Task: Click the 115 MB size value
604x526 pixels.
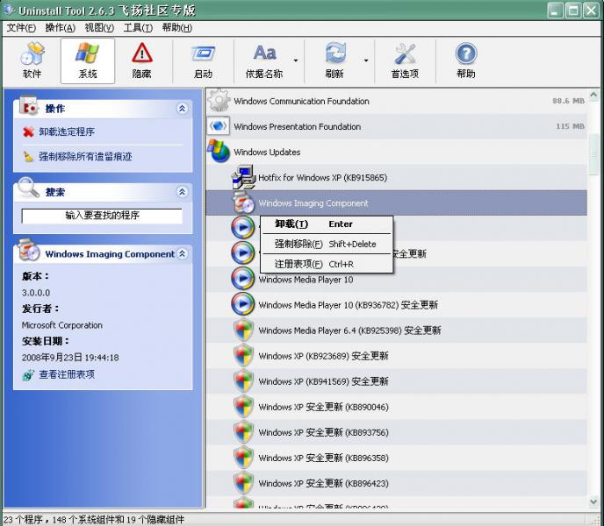Action: click(570, 126)
